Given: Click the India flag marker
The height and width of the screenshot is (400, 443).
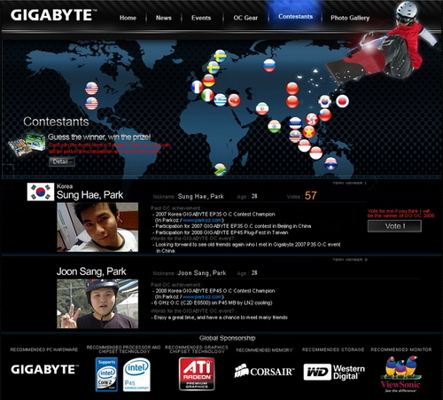Looking at the screenshot, I should coord(275,126).
